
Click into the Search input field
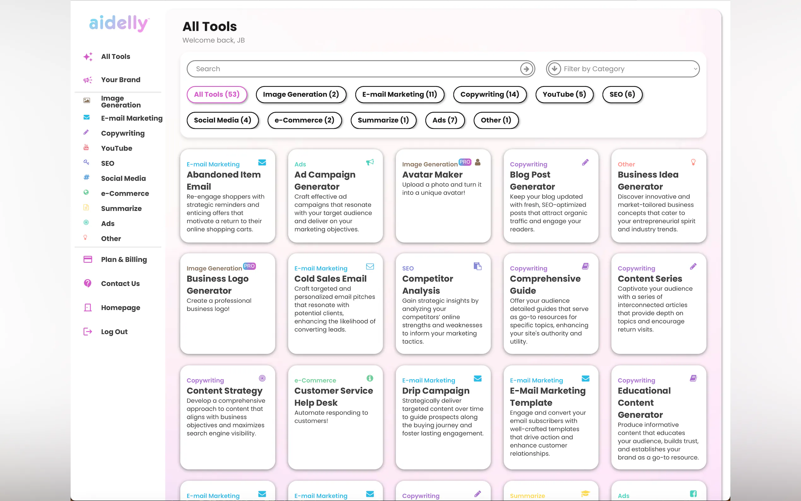pyautogui.click(x=354, y=69)
